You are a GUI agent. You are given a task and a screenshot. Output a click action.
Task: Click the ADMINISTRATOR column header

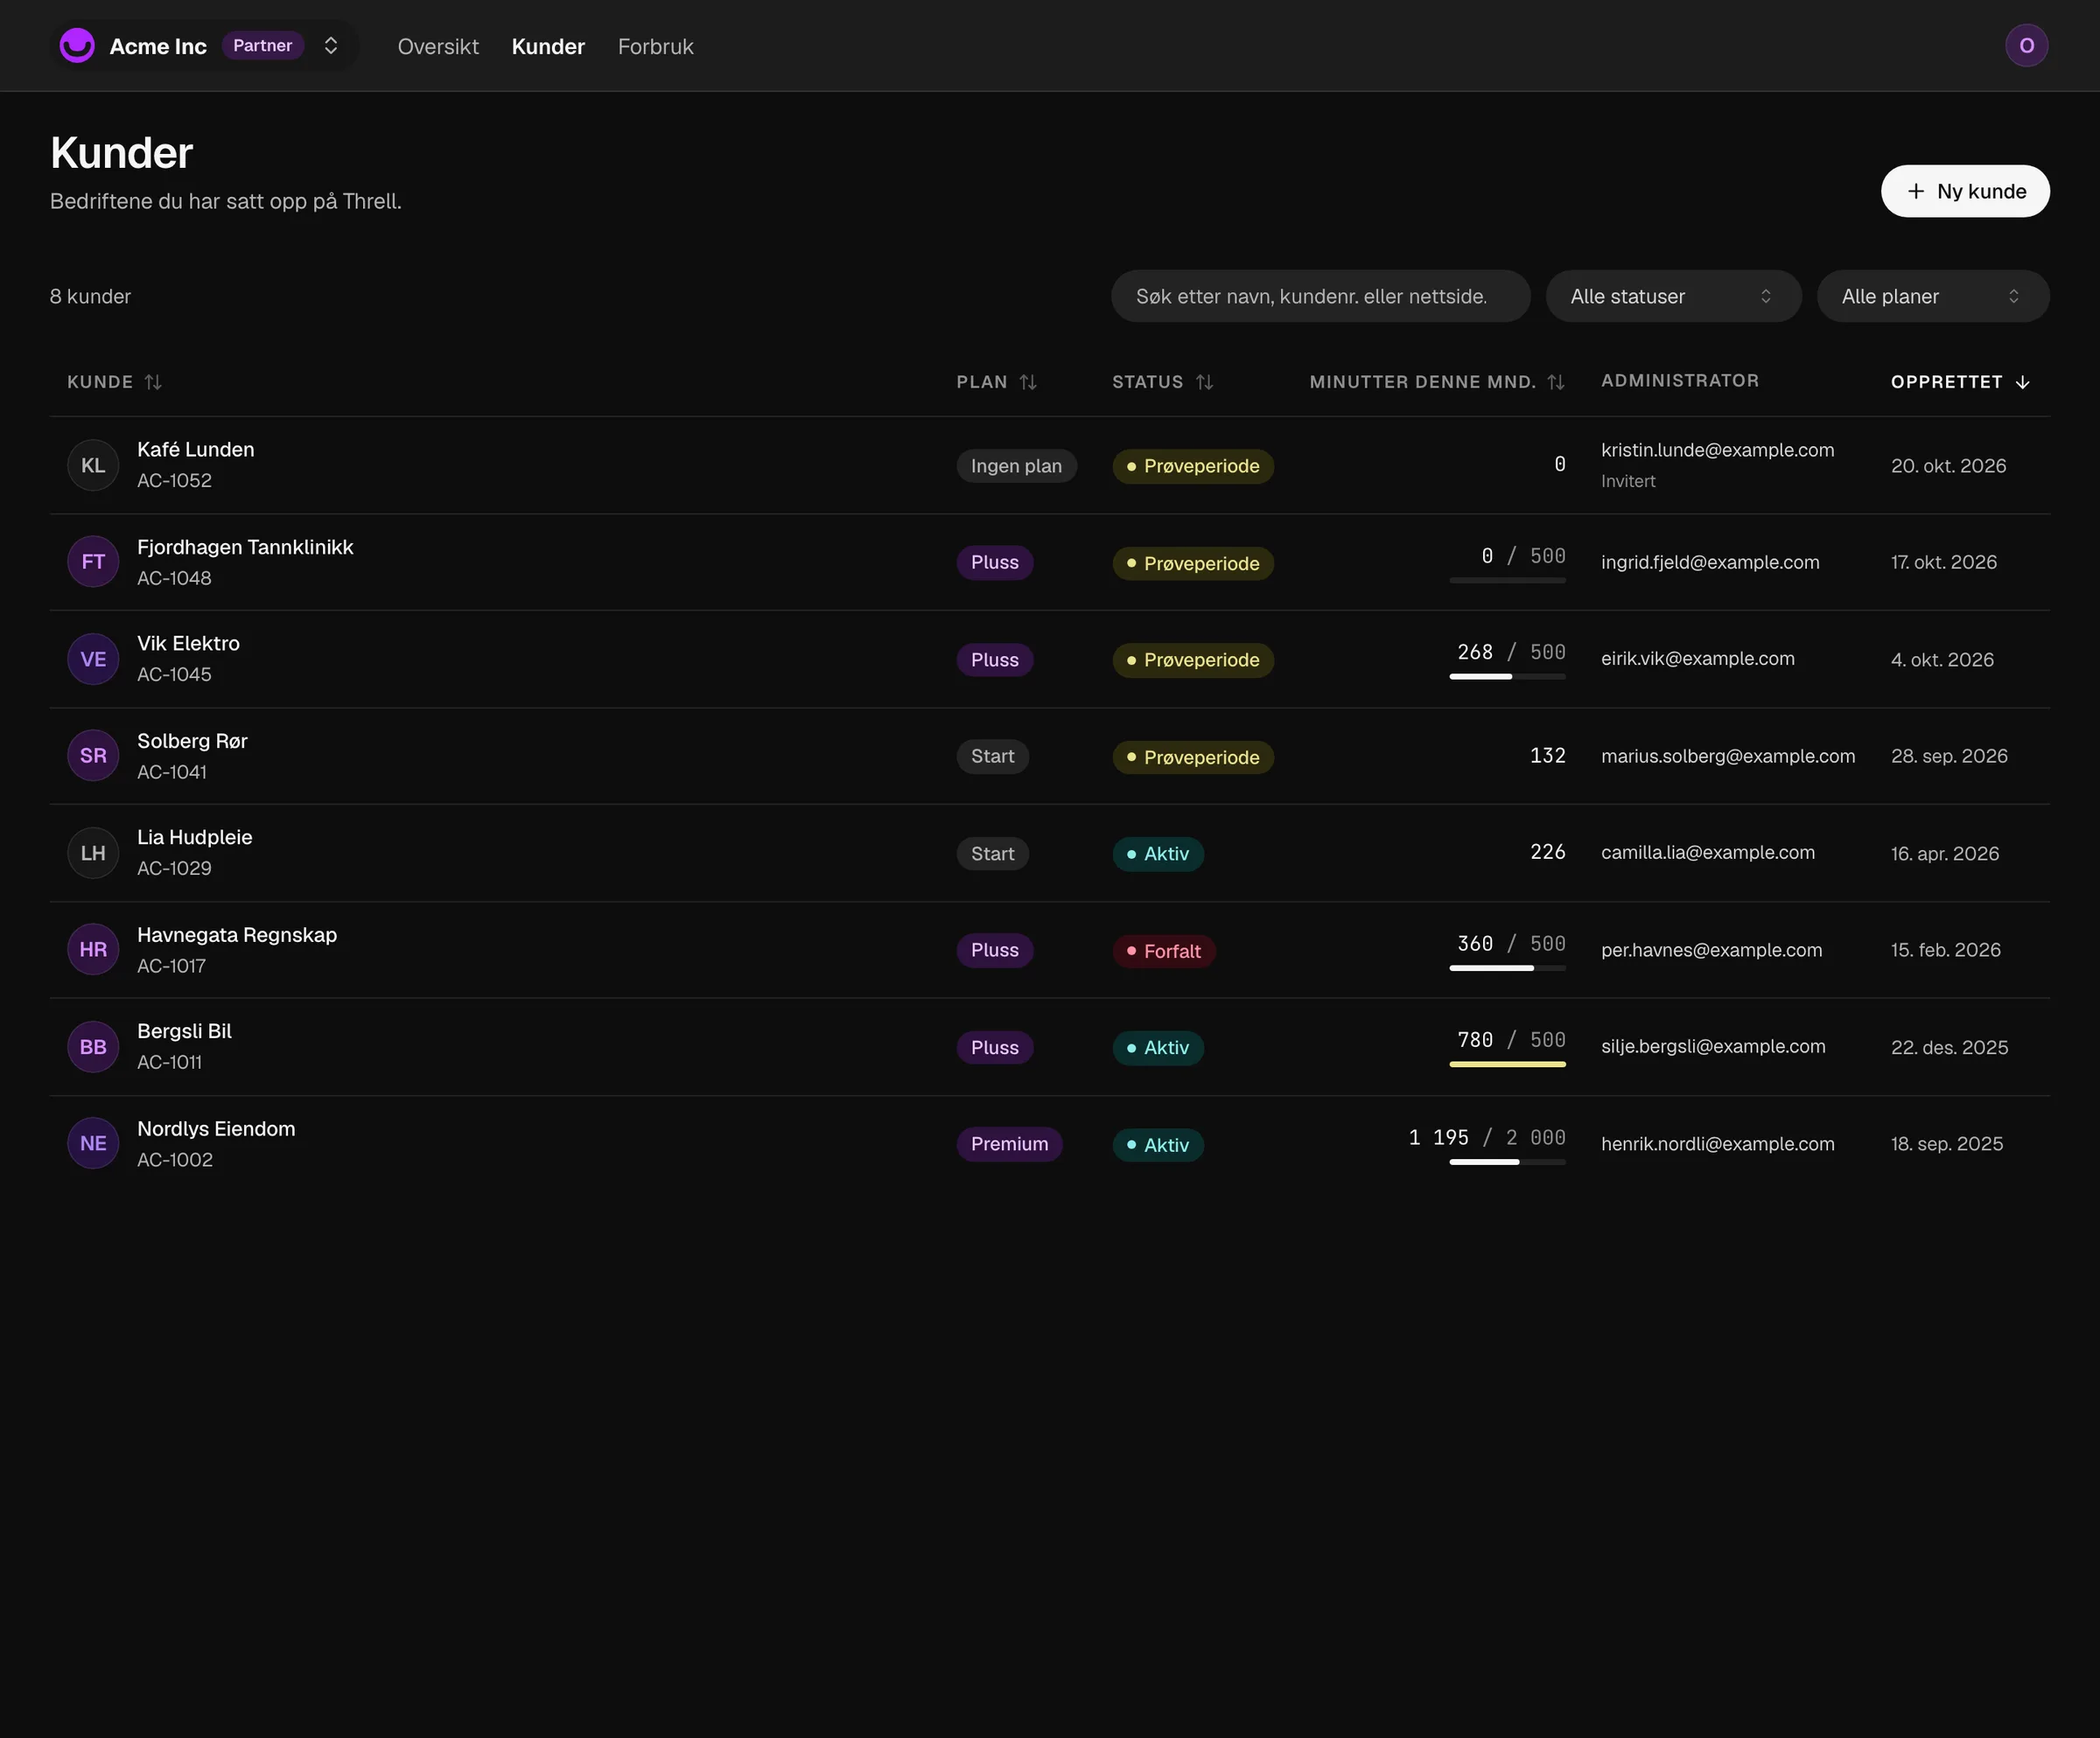tap(1679, 380)
